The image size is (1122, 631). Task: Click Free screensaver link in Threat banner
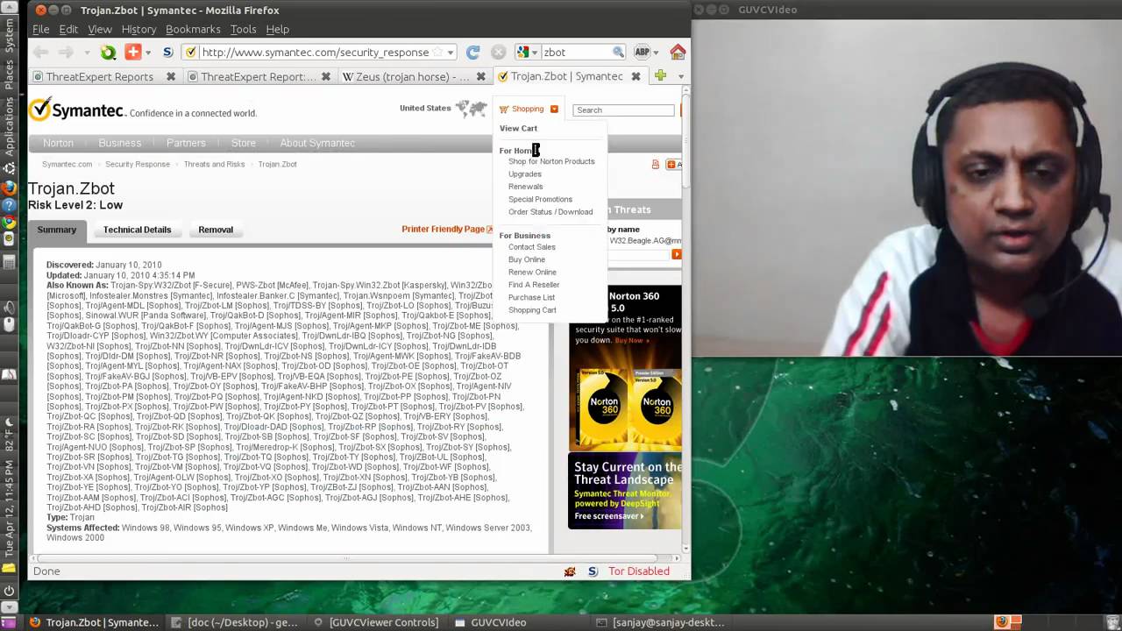[608, 516]
